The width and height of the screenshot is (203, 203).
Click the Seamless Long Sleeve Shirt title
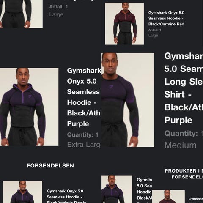(184, 88)
